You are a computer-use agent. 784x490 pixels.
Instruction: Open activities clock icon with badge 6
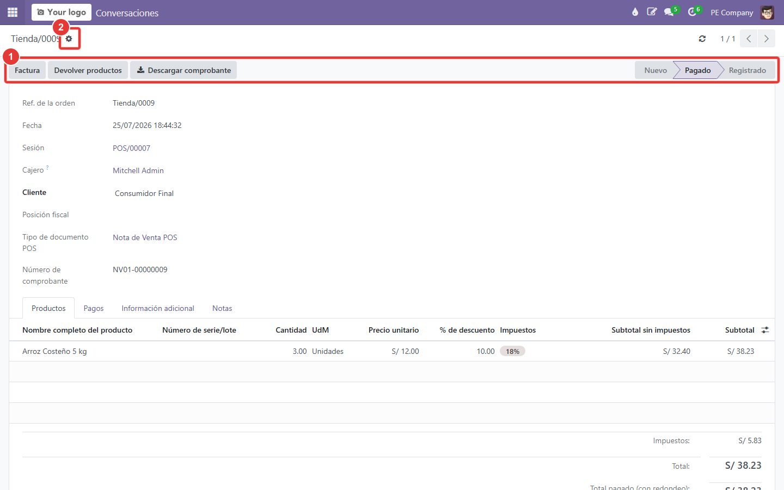tap(693, 12)
